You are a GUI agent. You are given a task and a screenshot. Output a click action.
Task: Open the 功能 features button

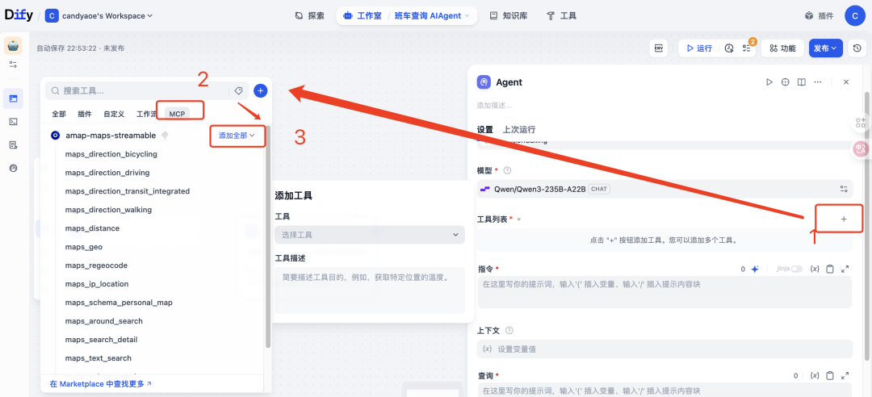(x=782, y=48)
